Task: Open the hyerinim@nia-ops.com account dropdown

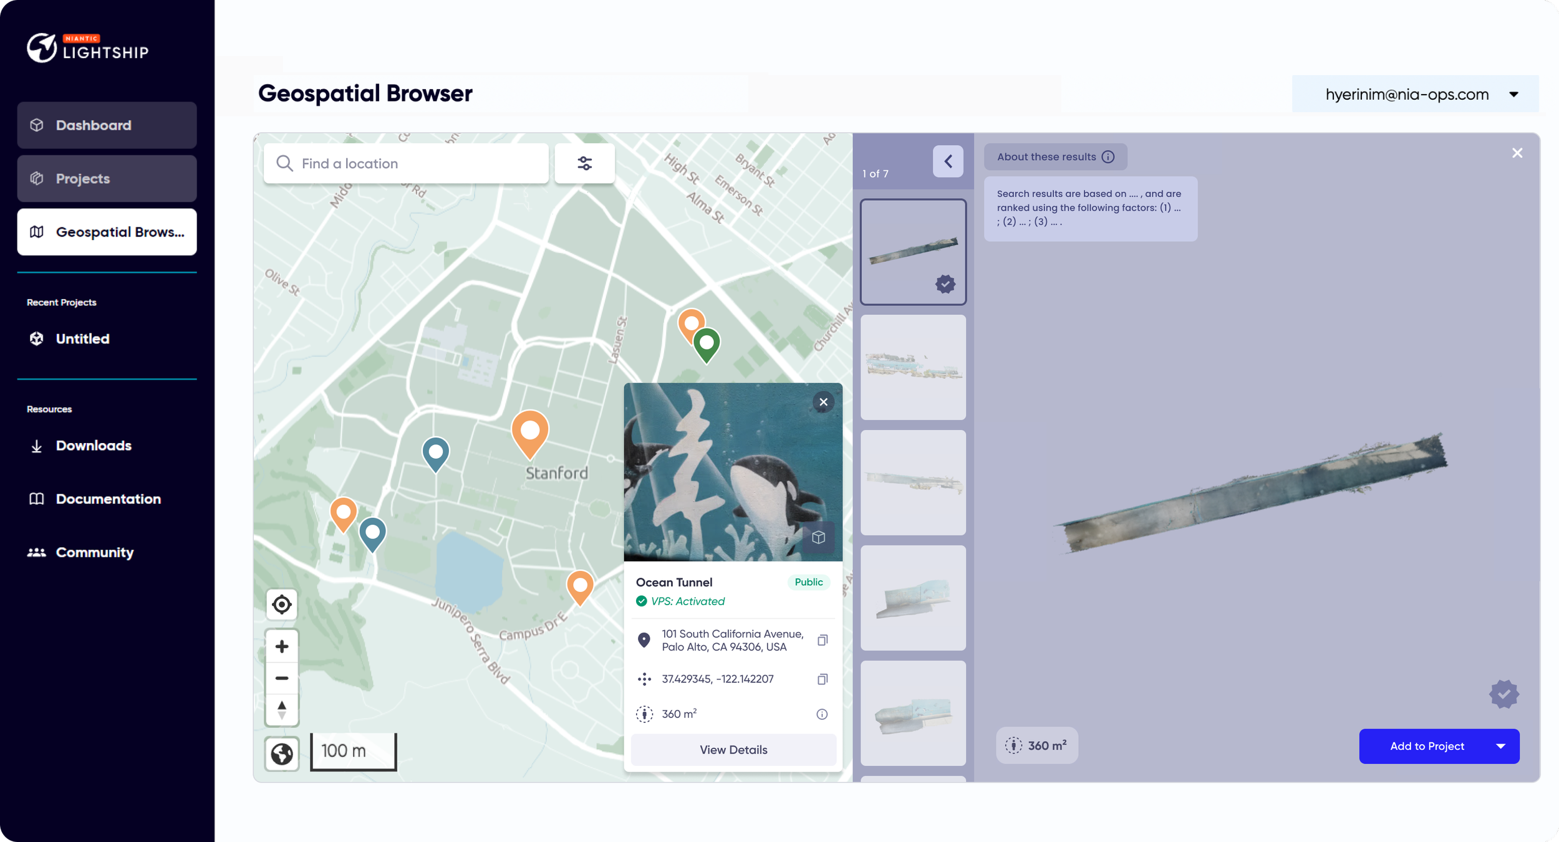Action: 1513,95
